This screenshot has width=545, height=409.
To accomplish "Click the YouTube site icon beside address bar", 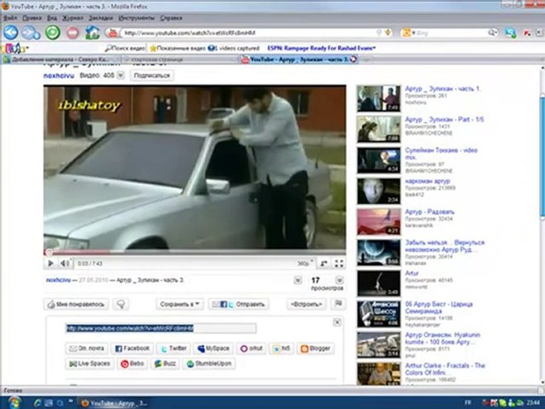I will [112, 33].
